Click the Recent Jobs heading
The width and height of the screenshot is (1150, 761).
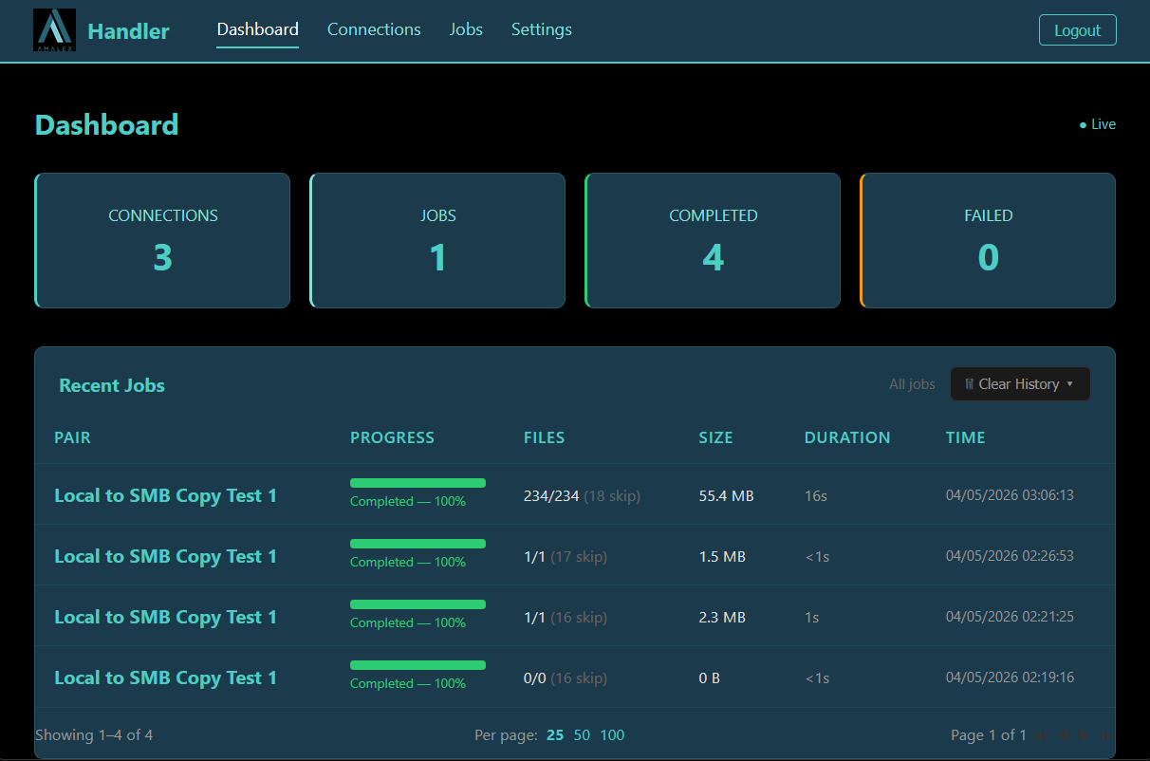point(112,385)
